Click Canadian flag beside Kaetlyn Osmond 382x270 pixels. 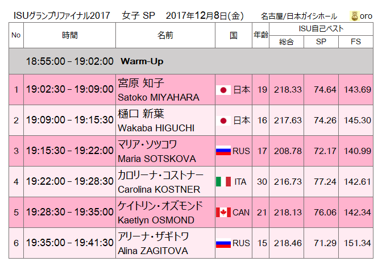(223, 213)
